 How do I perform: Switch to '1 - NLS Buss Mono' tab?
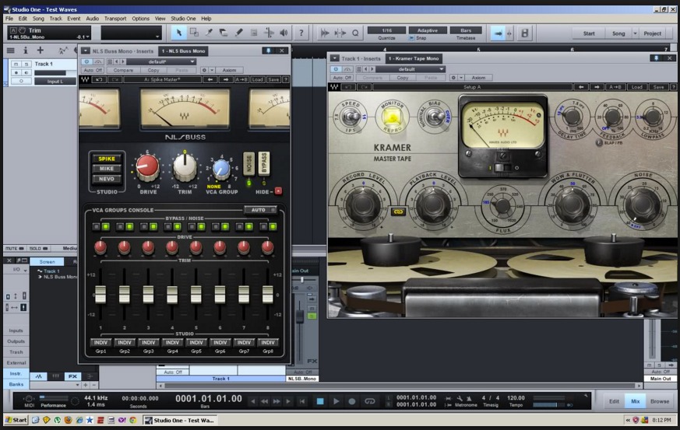pos(184,51)
